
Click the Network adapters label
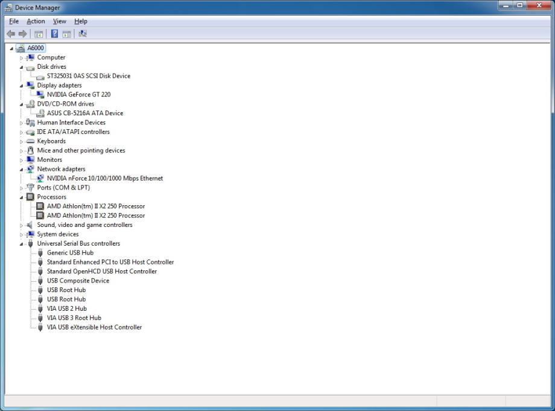tap(62, 169)
